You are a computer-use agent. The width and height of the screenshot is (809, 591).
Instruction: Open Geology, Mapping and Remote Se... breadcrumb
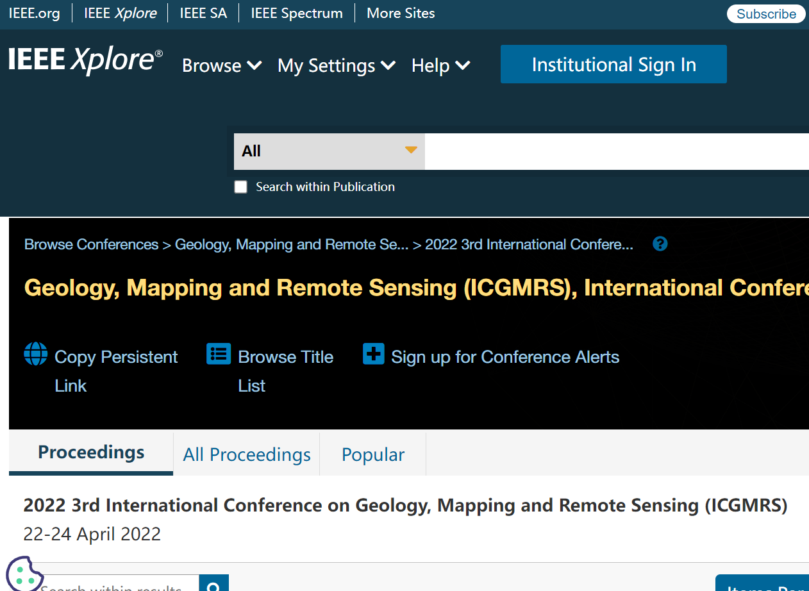292,244
